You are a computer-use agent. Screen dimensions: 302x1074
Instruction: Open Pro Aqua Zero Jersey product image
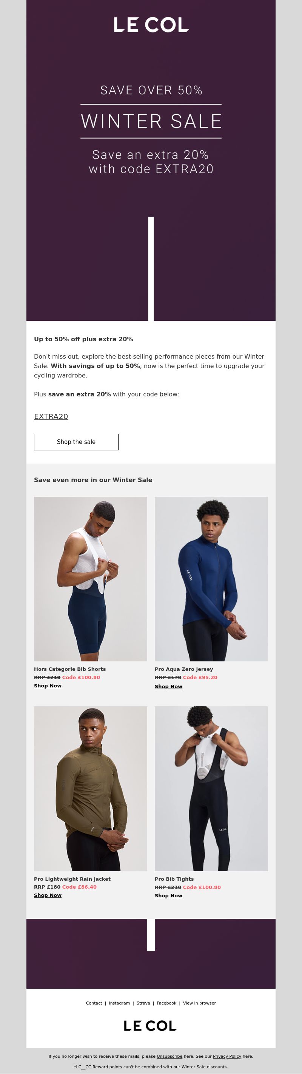coord(211,579)
